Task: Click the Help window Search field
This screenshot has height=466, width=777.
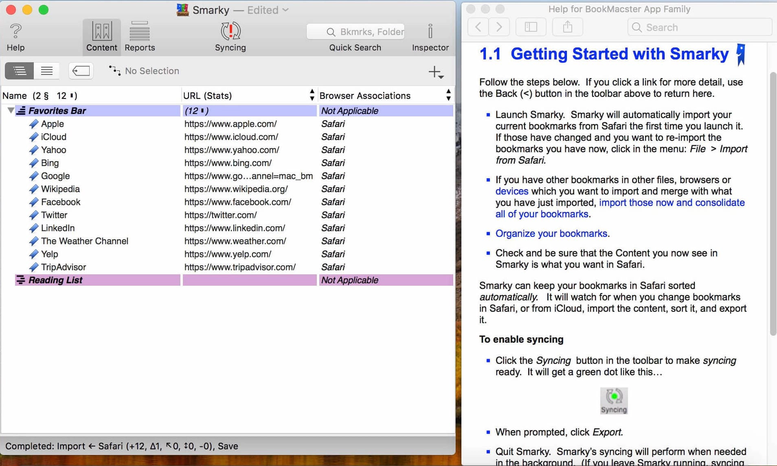Action: [x=700, y=27]
